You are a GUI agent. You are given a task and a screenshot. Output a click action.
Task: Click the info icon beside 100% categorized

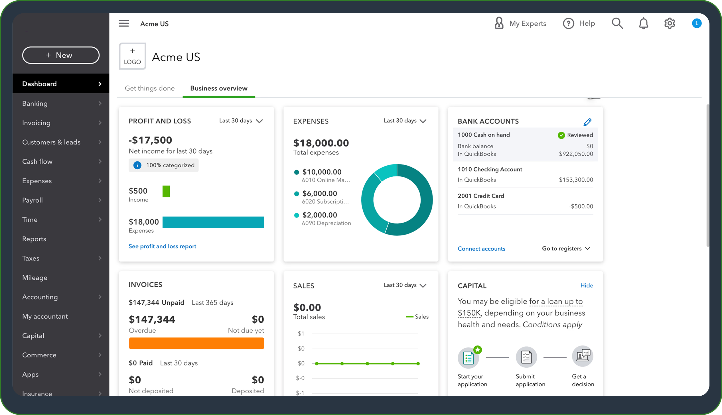(137, 165)
